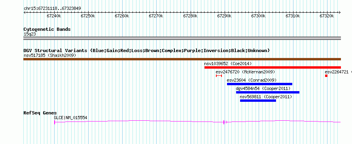Open the nsv517185 (Shaikh2009) label
The width and height of the screenshot is (352, 144).
pos(49,55)
